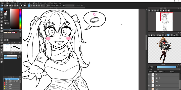This screenshot has height=90, width=181.
Task: Open snap settings gear icon
Action: click(49, 5)
